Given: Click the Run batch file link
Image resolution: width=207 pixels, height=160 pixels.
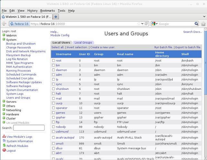Looking at the screenshot, I should 163,47.
